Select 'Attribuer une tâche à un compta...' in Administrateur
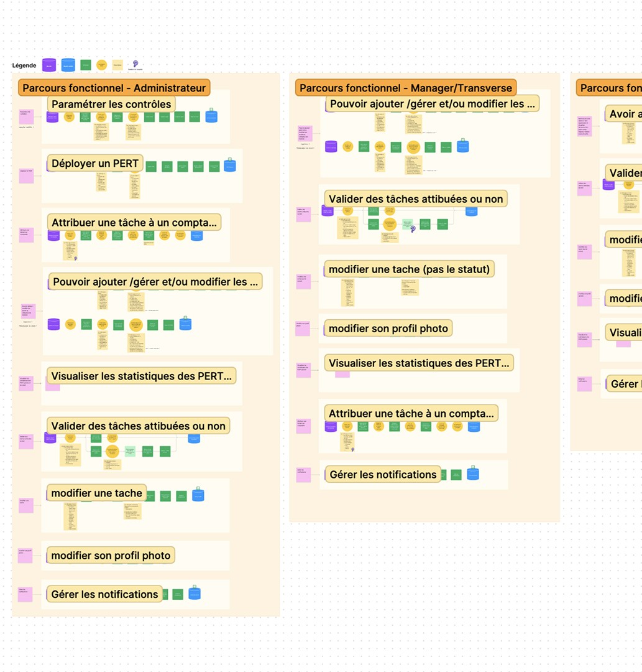Viewport: 642px width, 672px height. [134, 222]
